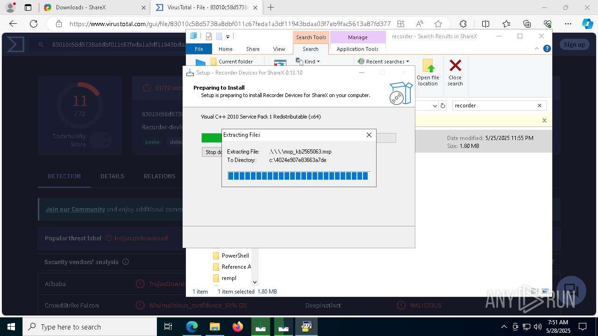Open Customize Quick Access Toolbar dropdown
Screen dimensions: 598x336
[x=228, y=36]
